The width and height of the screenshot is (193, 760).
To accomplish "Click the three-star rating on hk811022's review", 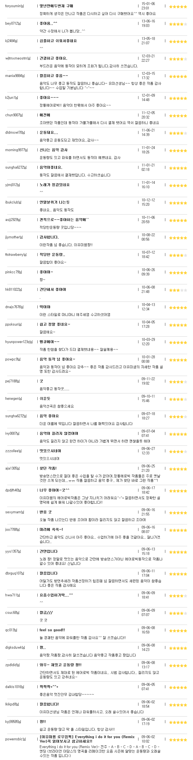I will point(178,290).
